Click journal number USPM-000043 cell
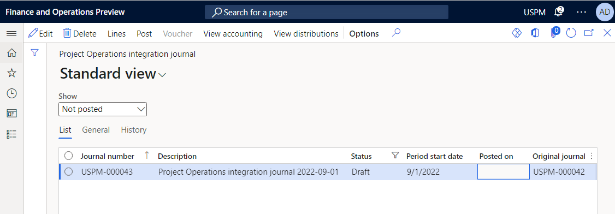The image size is (615, 214). (107, 171)
